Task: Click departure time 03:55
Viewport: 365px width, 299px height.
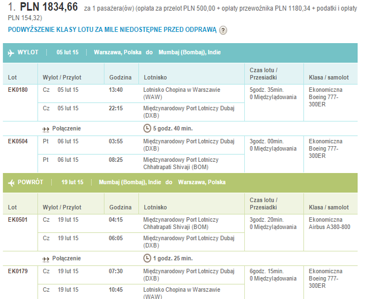Action: click(x=116, y=141)
